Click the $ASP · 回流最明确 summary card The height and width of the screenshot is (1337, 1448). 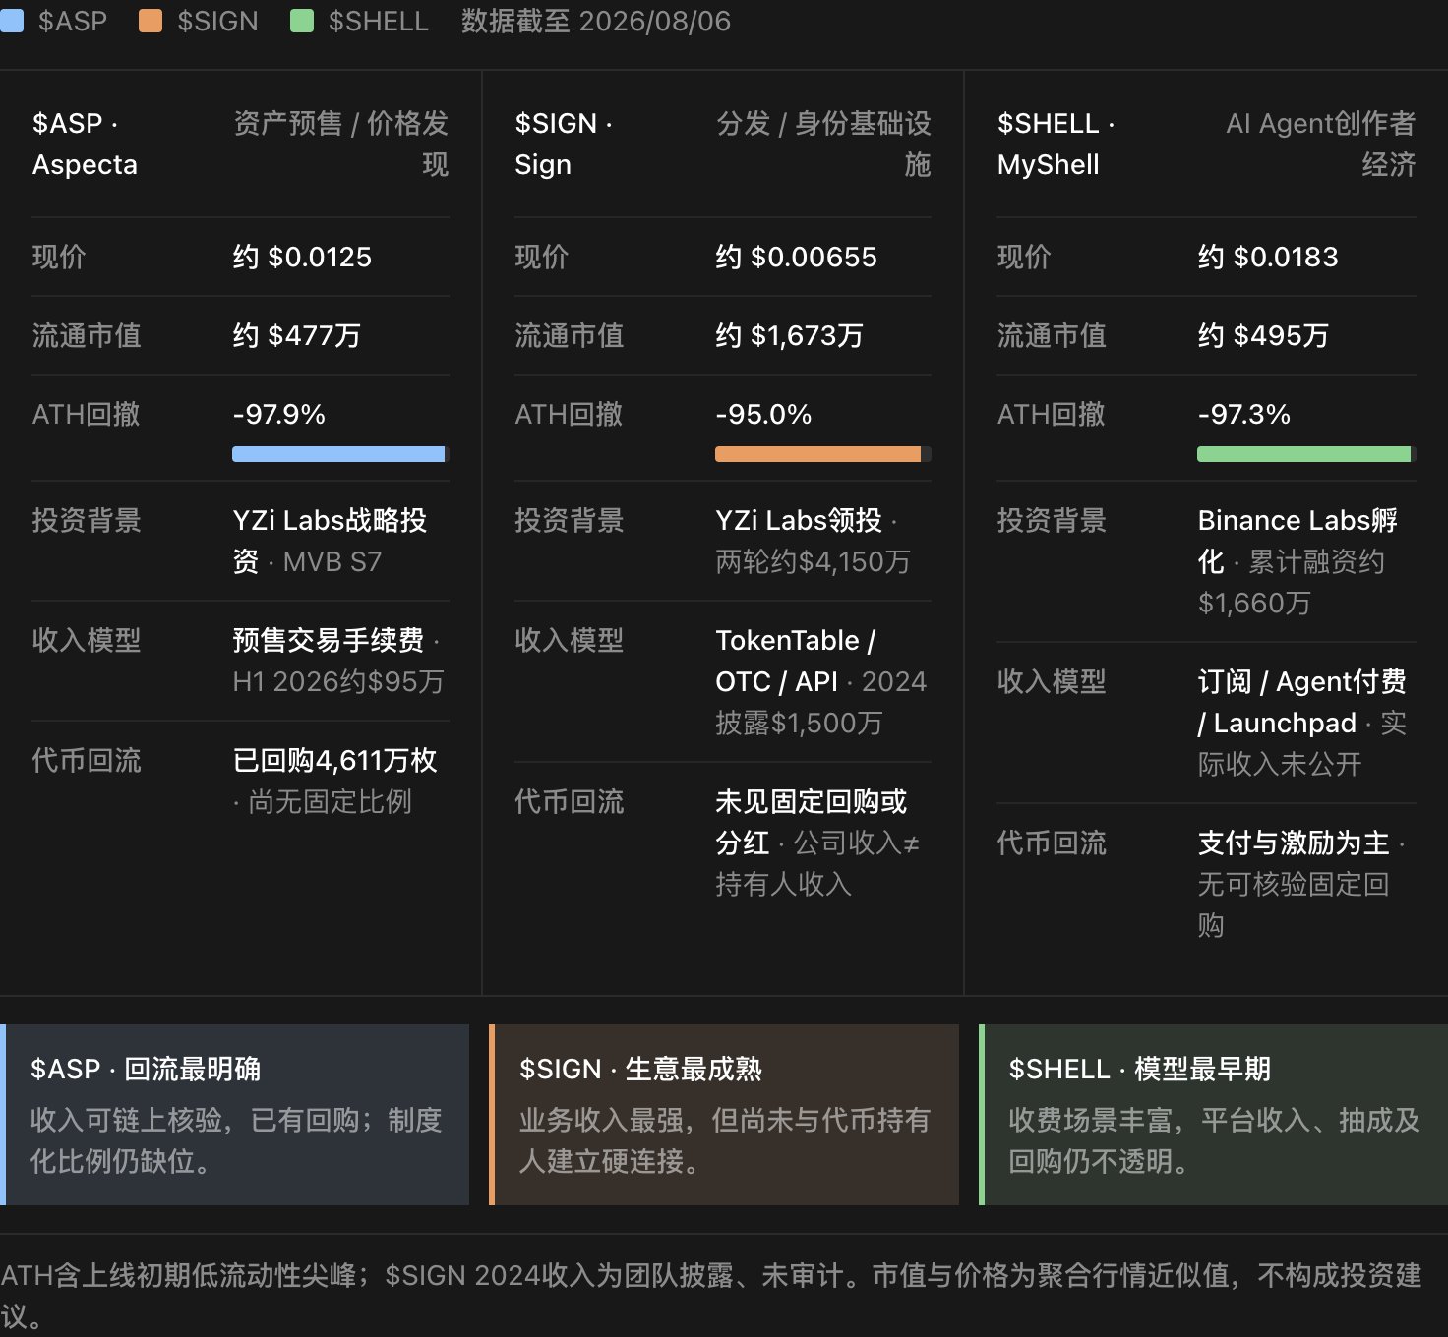click(234, 1115)
